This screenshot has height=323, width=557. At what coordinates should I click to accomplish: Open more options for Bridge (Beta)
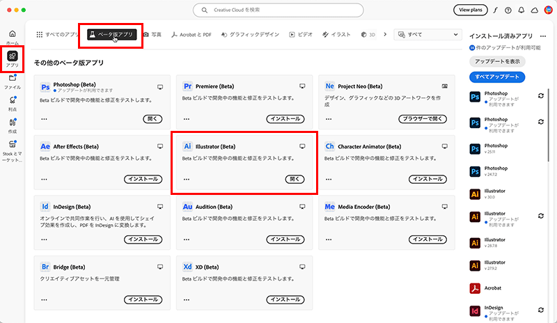[x=45, y=299]
